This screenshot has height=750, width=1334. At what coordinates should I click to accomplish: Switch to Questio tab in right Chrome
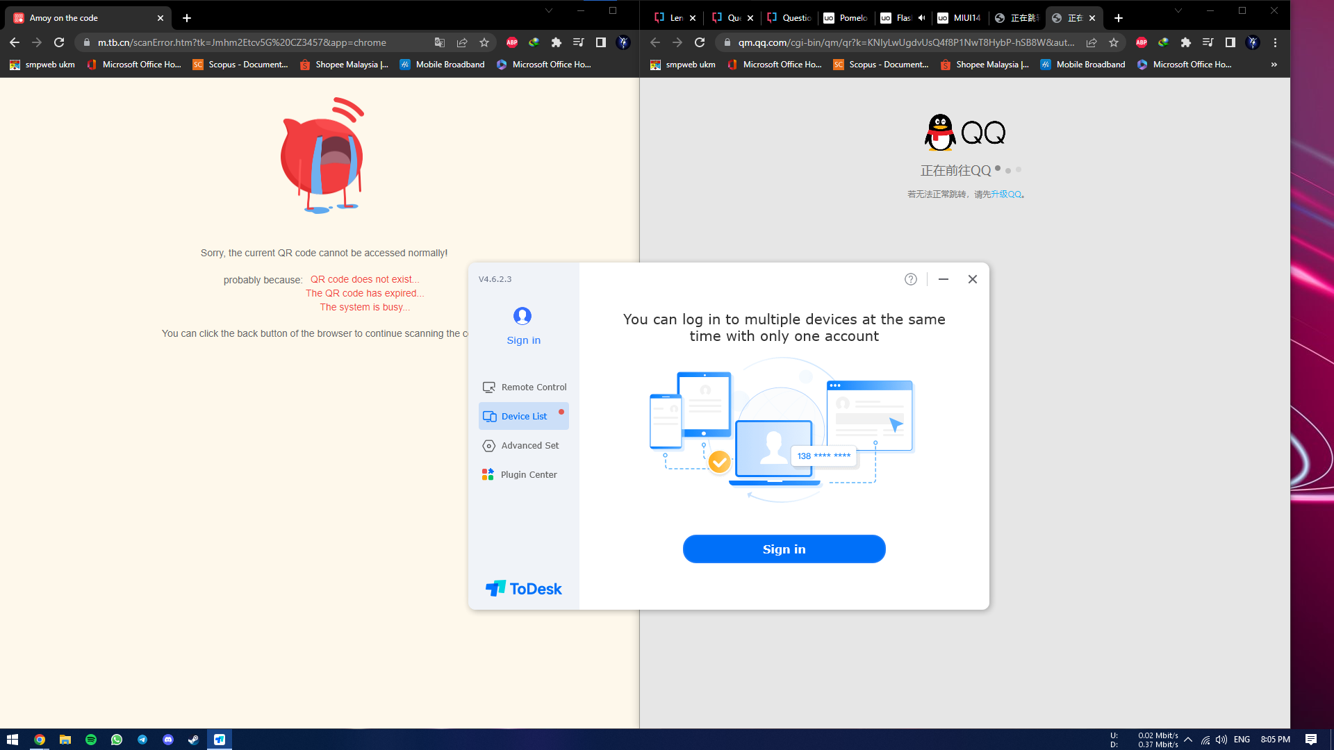[789, 18]
